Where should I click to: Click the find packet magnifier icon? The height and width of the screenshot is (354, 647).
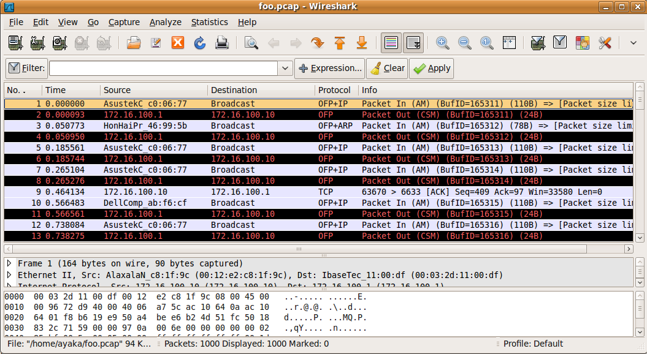[251, 43]
